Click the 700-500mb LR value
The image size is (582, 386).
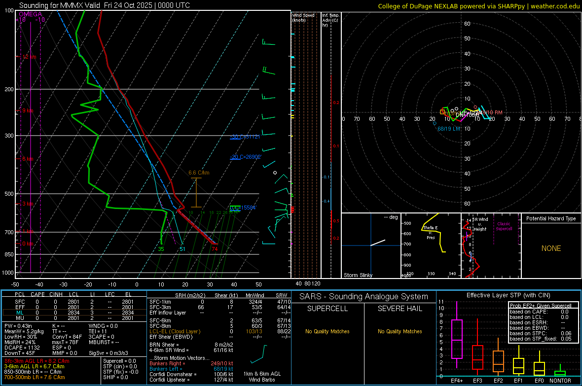tap(35, 377)
